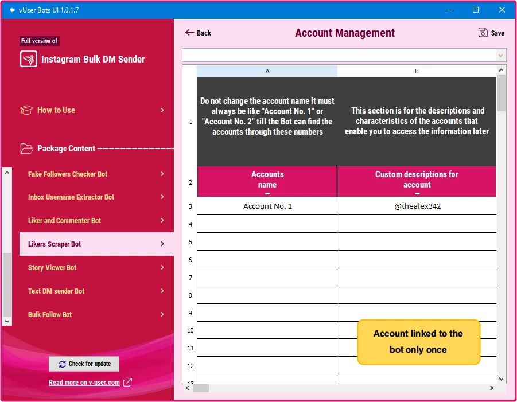Viewport: 517px width, 402px height.
Task: Expand Liker and Commenter Bot chevron
Action: [162, 220]
